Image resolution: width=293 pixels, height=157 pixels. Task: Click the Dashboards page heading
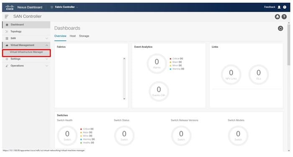click(x=67, y=28)
